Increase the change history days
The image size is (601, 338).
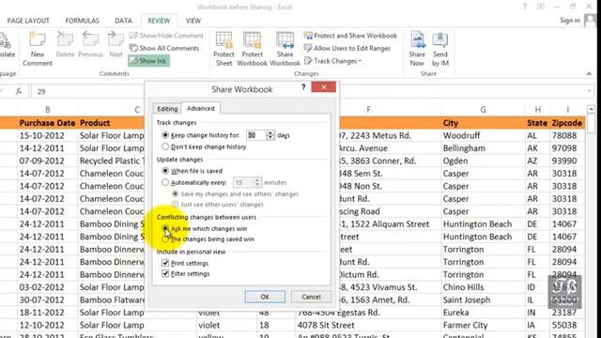270,132
